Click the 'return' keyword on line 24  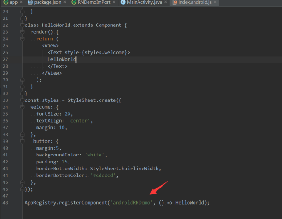(44, 39)
